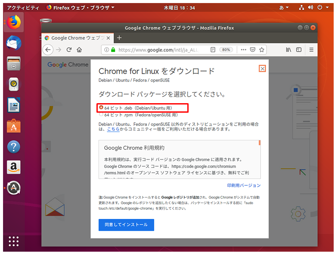335x253 pixels.
Task: Open the power system menu
Action: point(319,7)
